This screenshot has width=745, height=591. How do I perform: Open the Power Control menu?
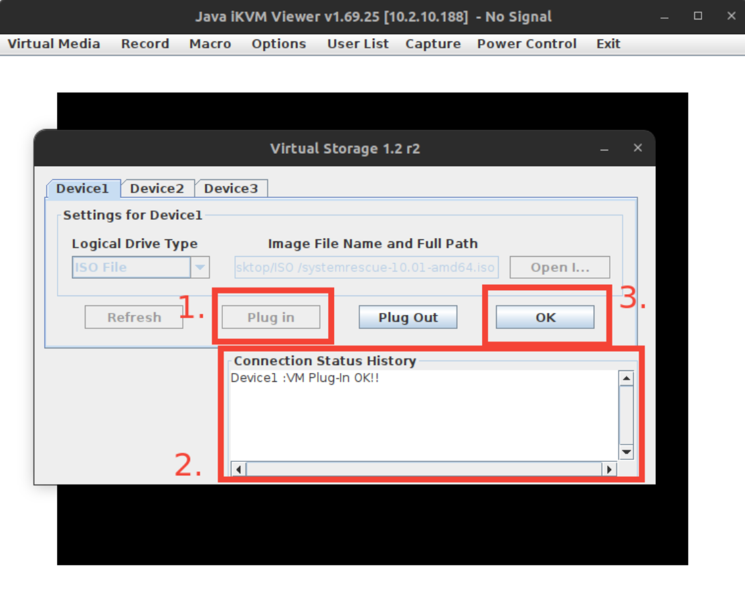coord(526,44)
